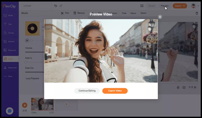Select the video clip thumbnail in storyboard
Viewport: 202px width, 118px height.
[x=42, y=104]
